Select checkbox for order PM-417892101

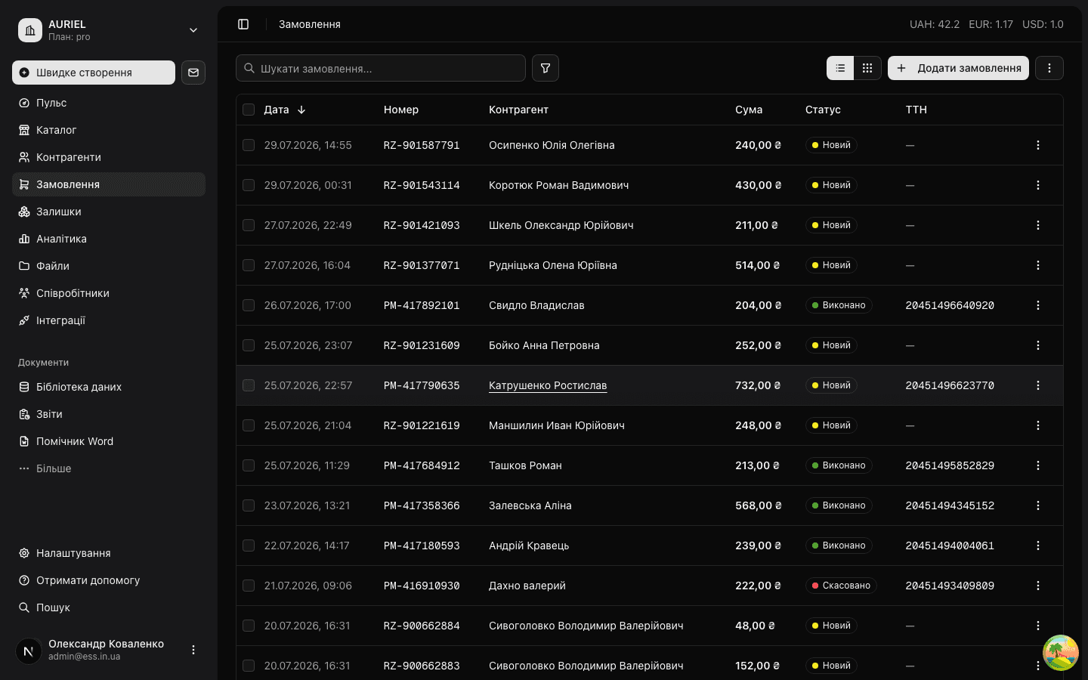[249, 305]
